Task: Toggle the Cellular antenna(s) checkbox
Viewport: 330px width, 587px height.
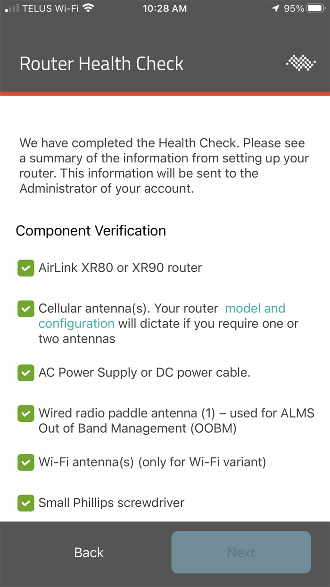Action: 26,309
